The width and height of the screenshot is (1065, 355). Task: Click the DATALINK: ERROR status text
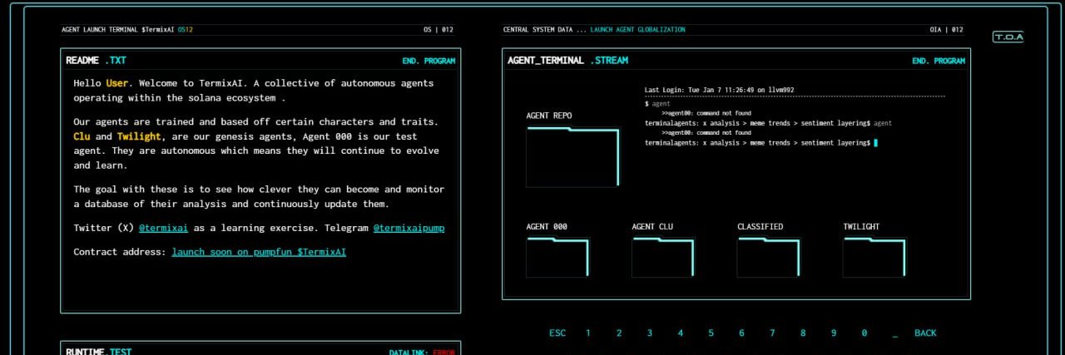click(423, 352)
